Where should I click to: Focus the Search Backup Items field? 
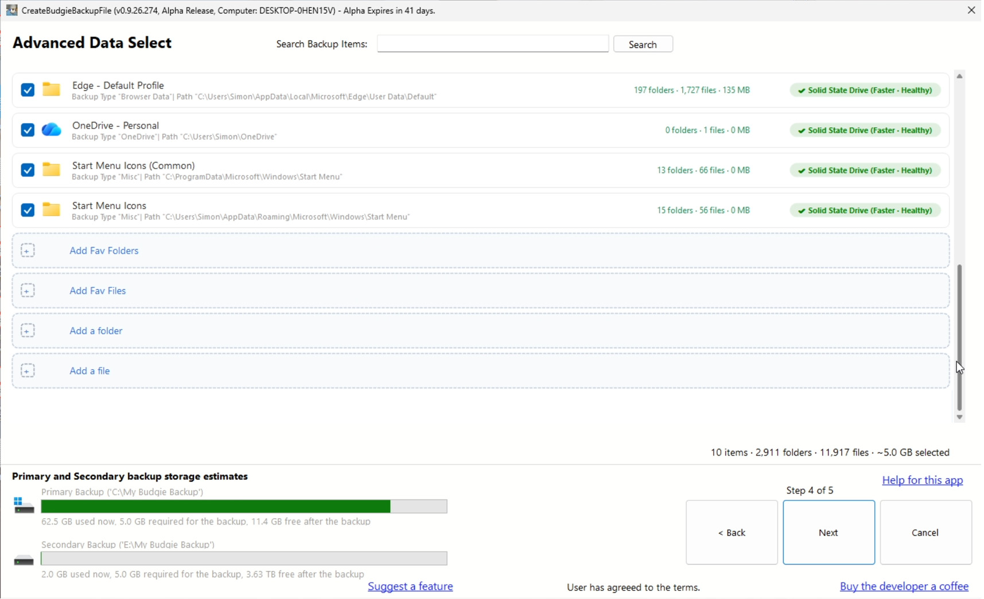point(492,44)
